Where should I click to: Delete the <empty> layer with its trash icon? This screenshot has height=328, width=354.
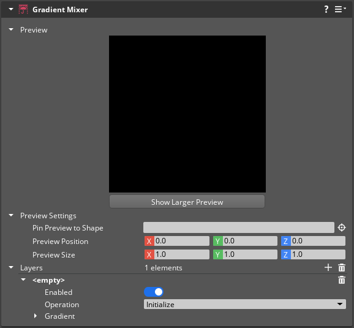pyautogui.click(x=342, y=280)
